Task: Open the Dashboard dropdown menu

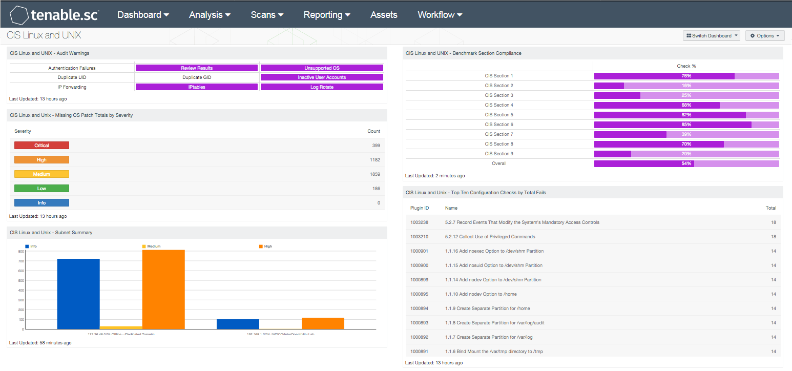Action: click(x=143, y=15)
